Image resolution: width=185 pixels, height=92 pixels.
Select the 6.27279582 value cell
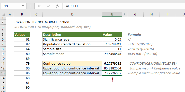112,63
